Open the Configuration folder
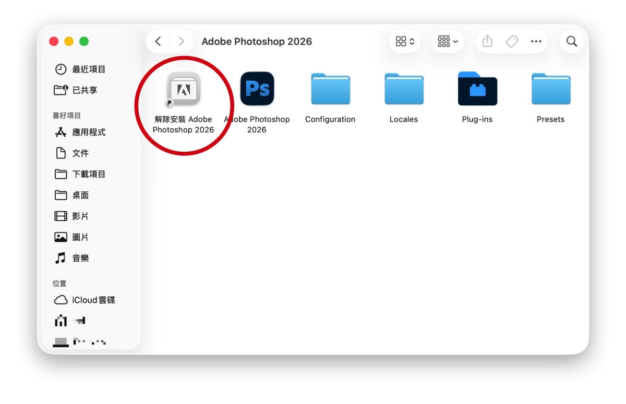Screen dimensions: 626x404 (330, 89)
